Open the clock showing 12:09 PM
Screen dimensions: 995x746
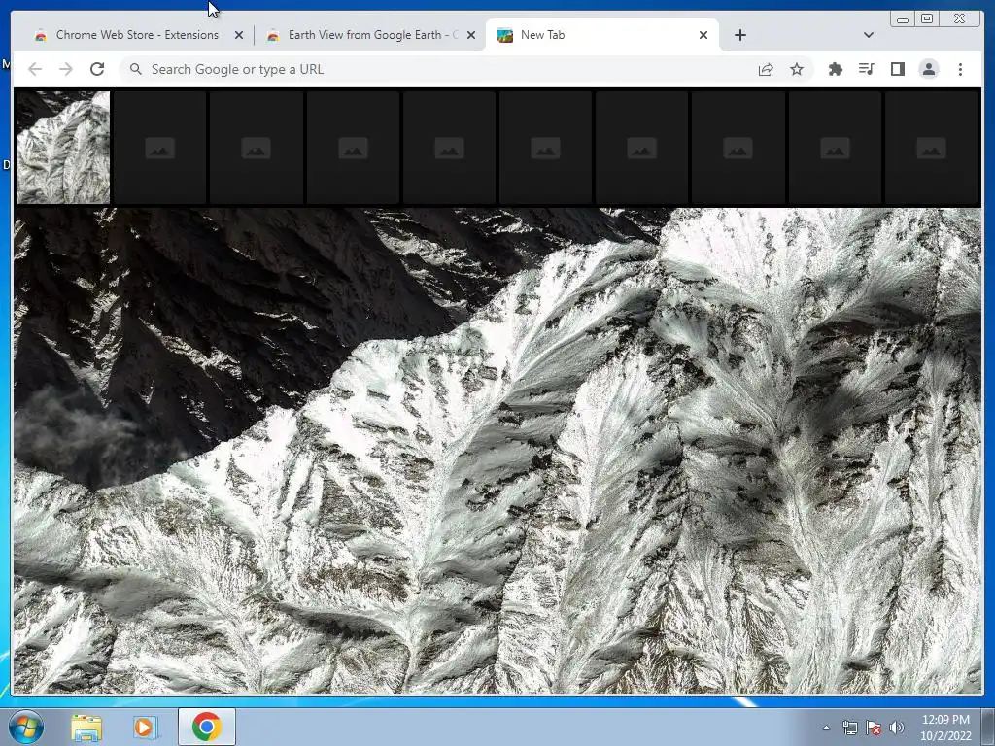point(945,728)
